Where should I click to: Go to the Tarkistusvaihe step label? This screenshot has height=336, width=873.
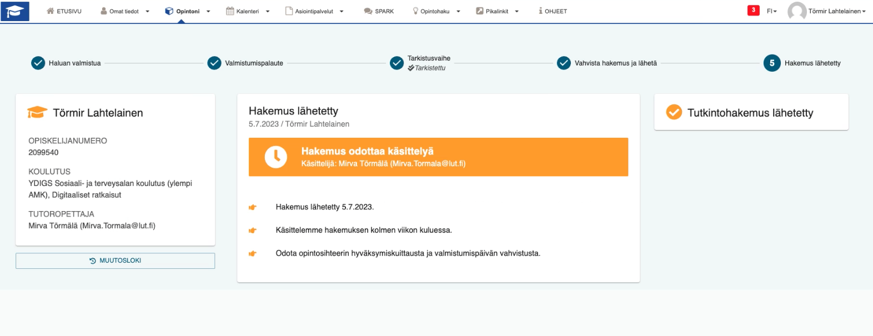pos(429,58)
